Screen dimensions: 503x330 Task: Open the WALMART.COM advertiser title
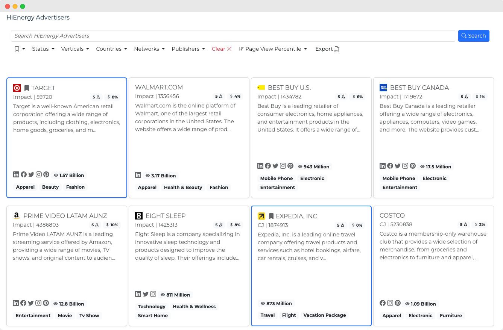(x=159, y=87)
